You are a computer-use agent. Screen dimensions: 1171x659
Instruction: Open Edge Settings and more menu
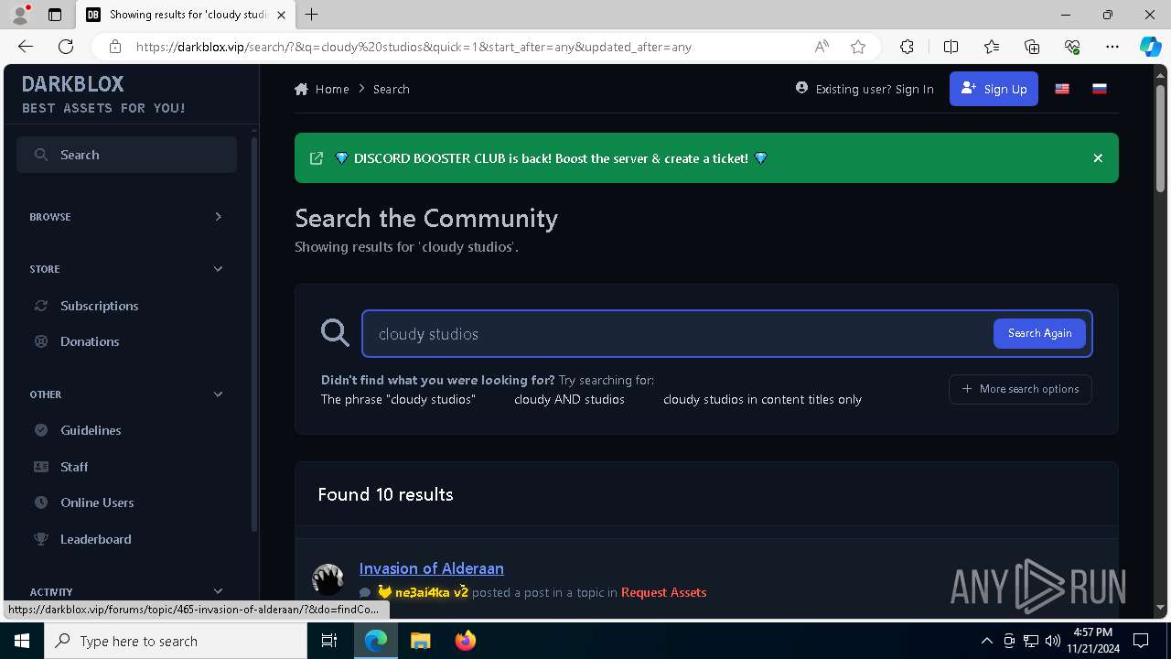1112,47
